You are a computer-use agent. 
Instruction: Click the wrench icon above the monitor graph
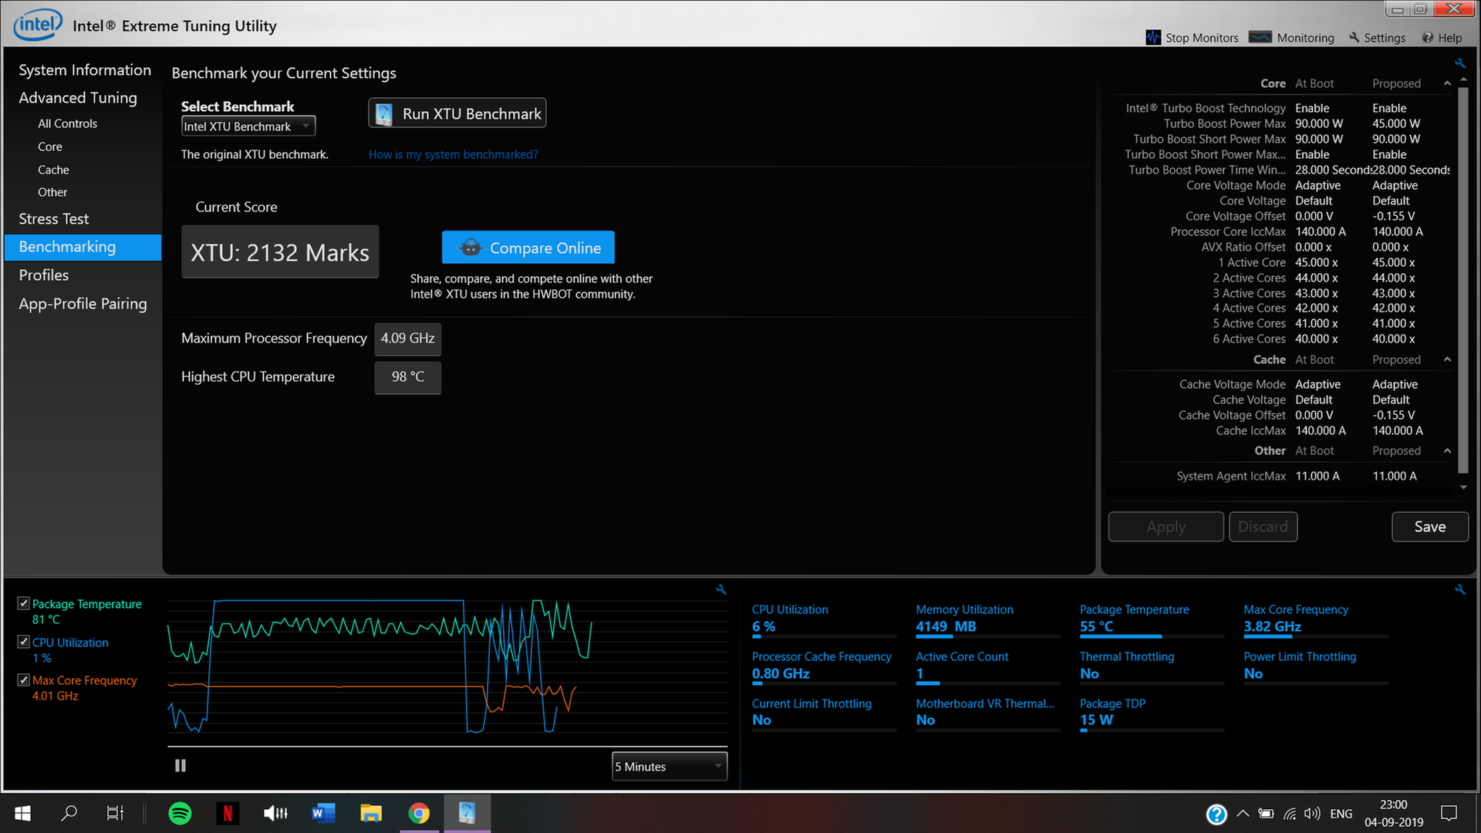click(x=721, y=589)
